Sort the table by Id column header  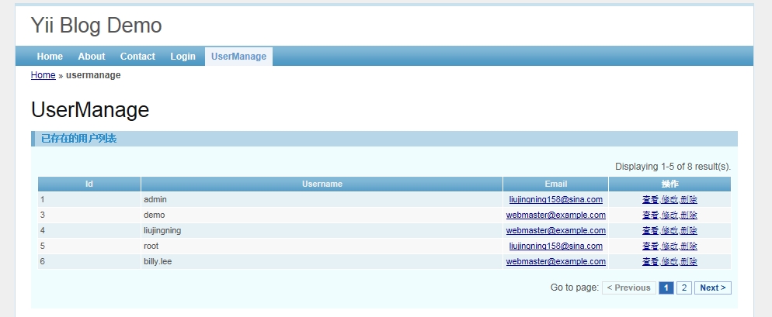click(x=89, y=184)
